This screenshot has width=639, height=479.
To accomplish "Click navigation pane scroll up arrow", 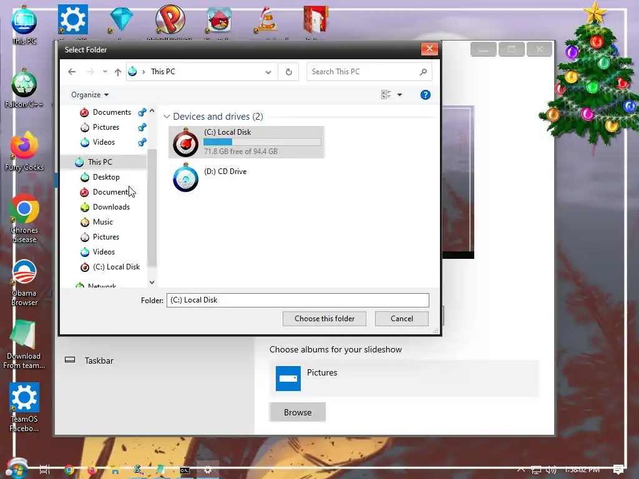I will click(x=152, y=111).
